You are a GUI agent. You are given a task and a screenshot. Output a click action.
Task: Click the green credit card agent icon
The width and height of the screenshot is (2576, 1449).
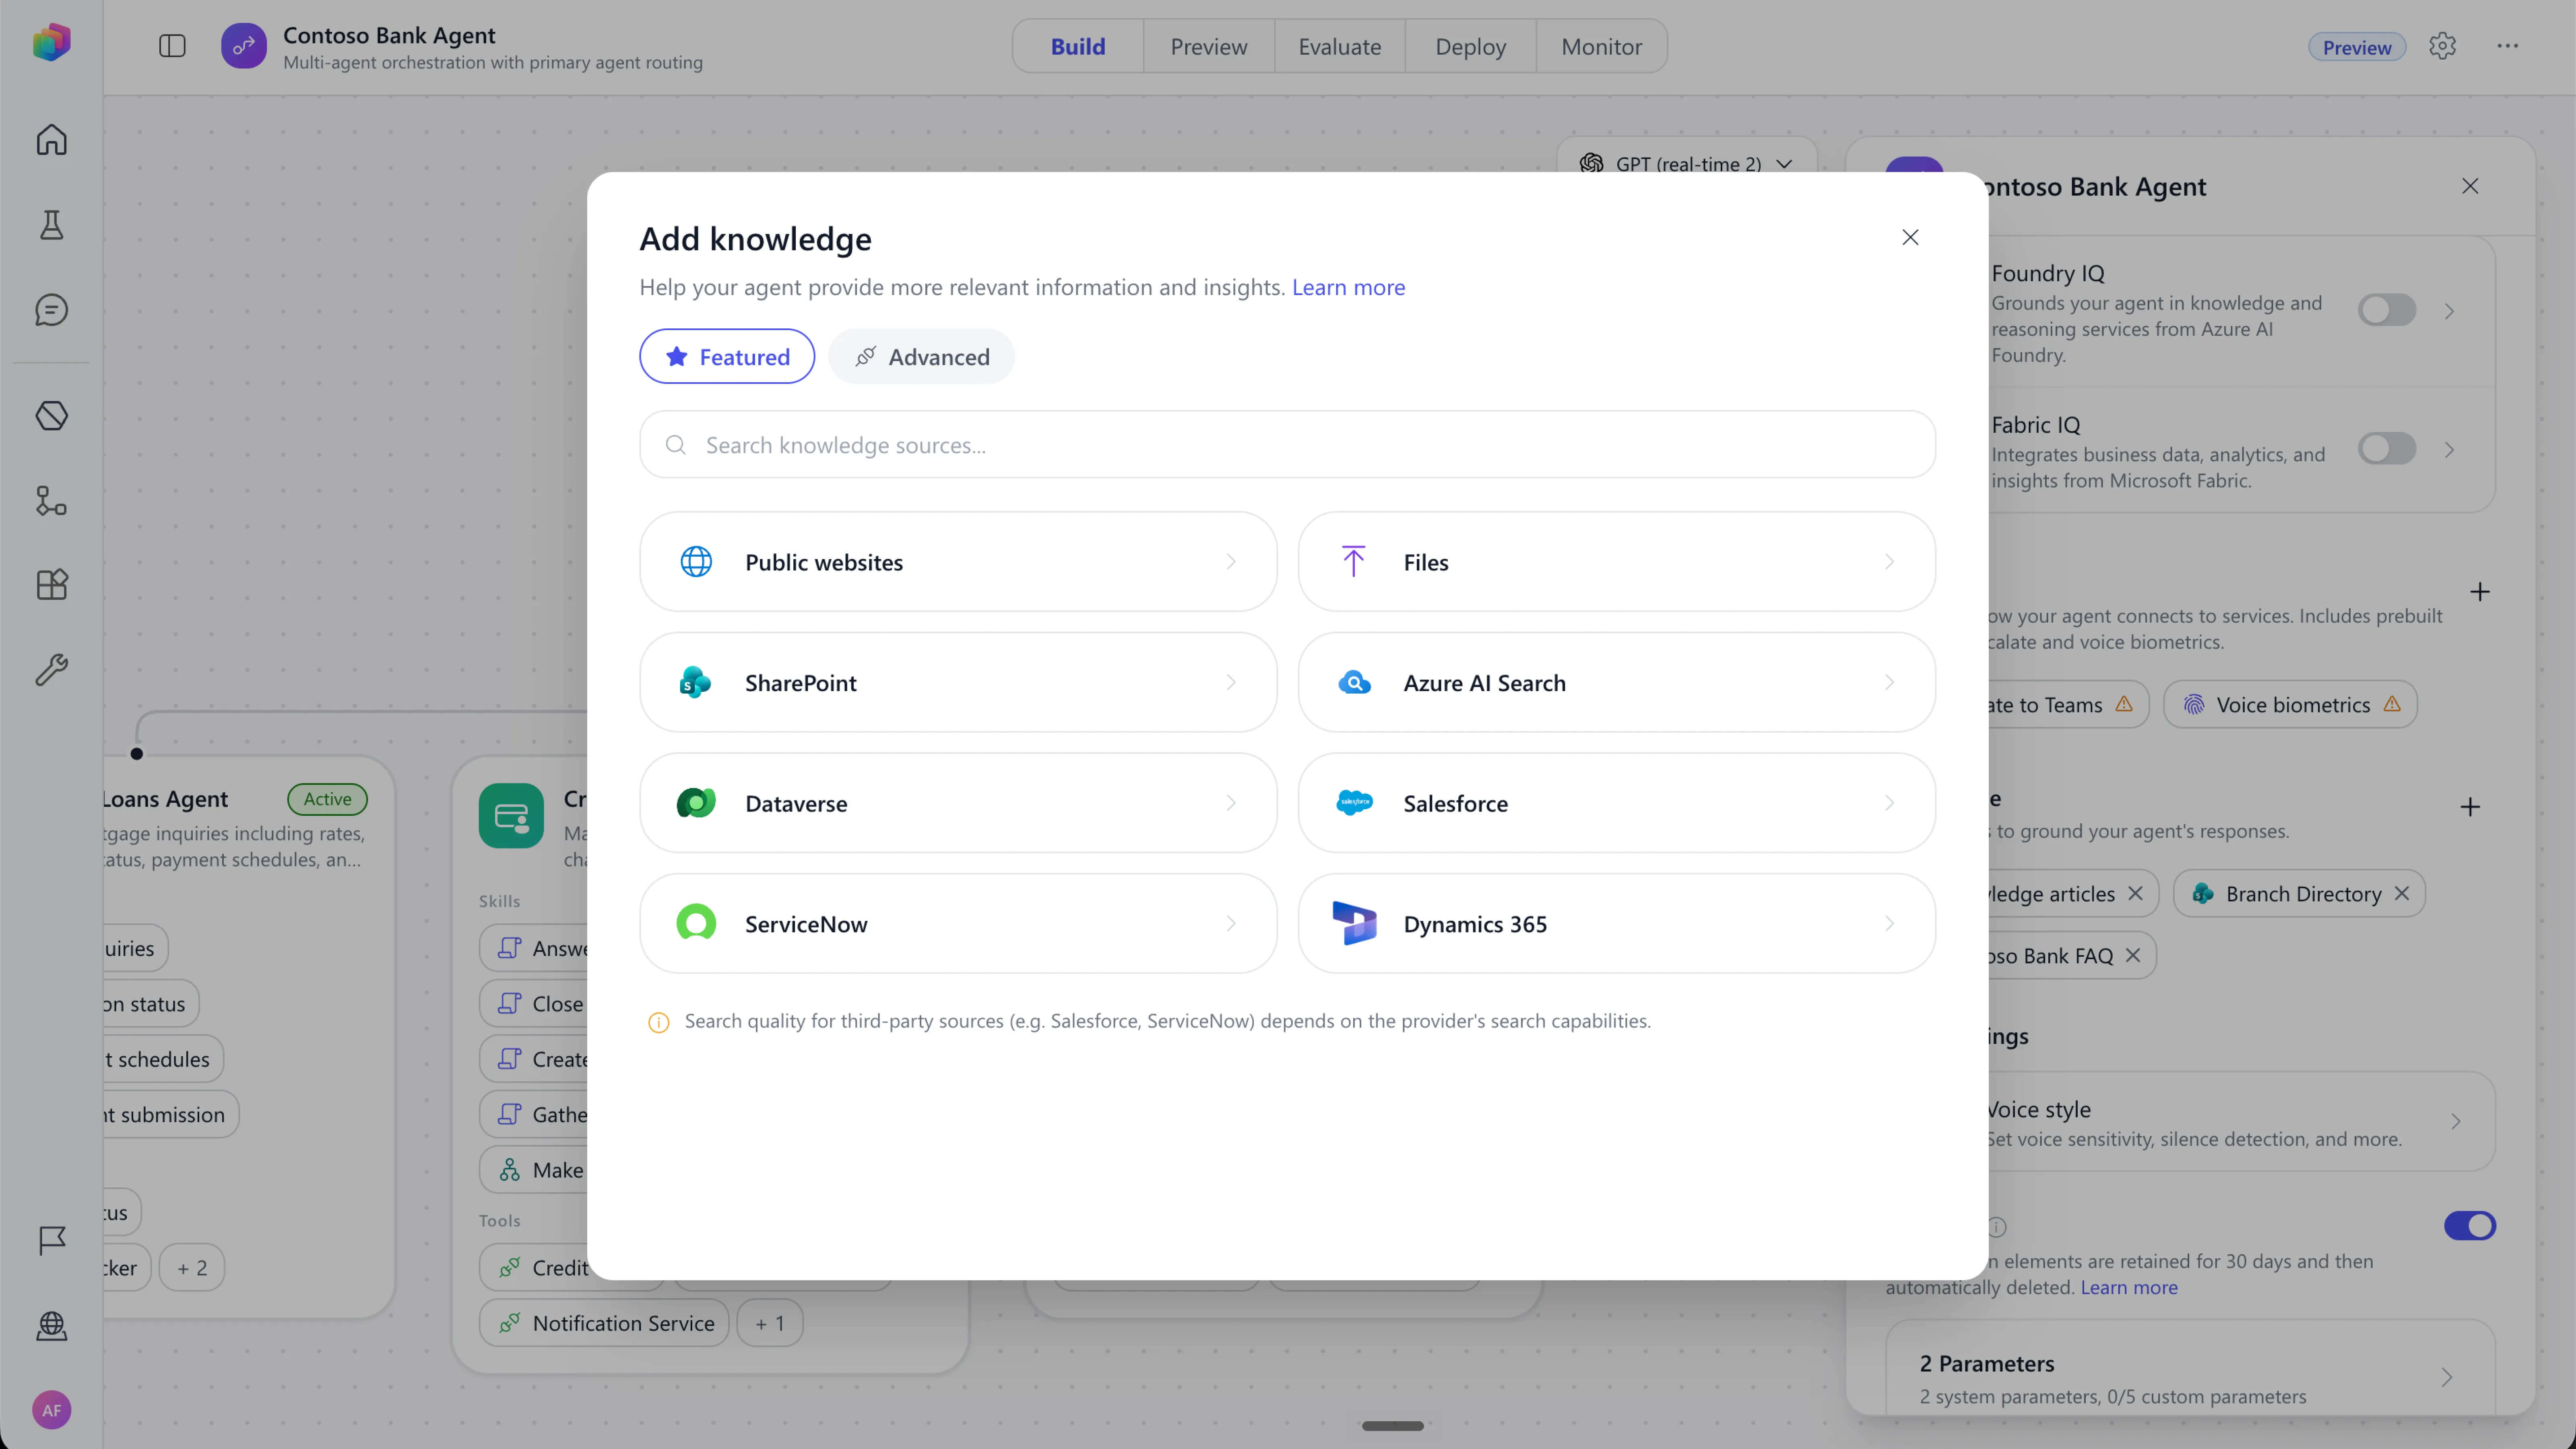[x=511, y=816]
